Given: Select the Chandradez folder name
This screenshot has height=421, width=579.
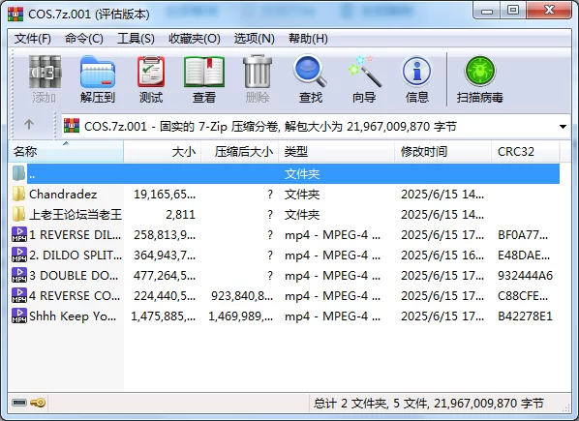Looking at the screenshot, I should pos(63,195).
